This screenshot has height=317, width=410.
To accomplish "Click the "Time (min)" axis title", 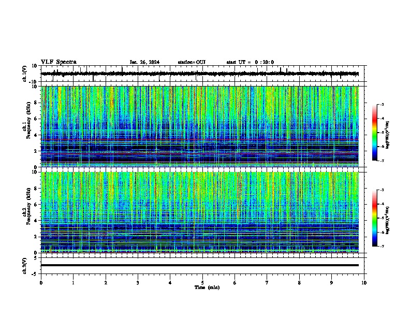I will point(207,287).
